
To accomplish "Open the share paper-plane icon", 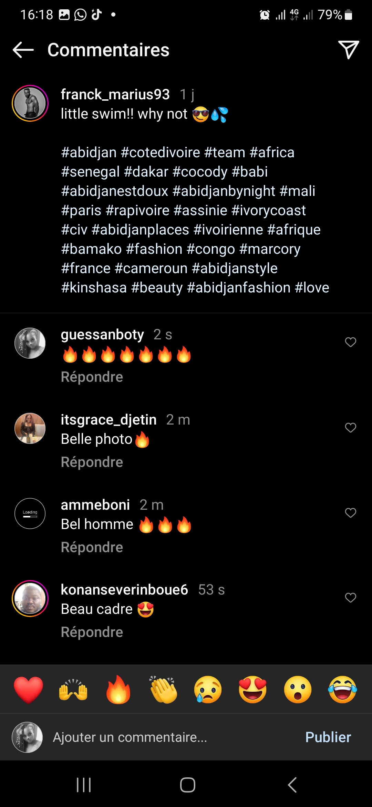I will click(x=348, y=50).
